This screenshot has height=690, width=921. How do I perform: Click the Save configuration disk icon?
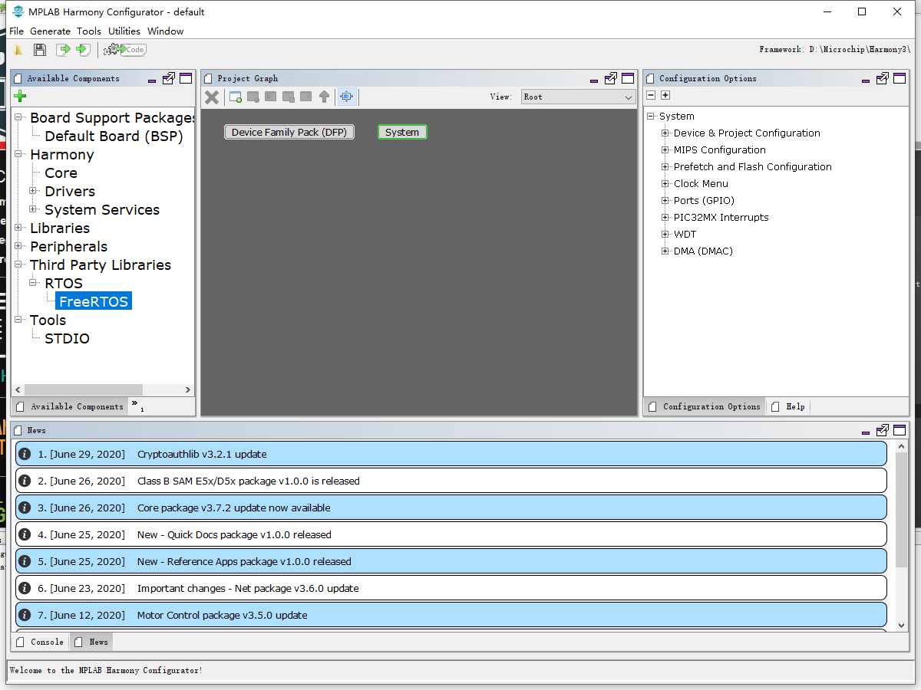(x=40, y=50)
